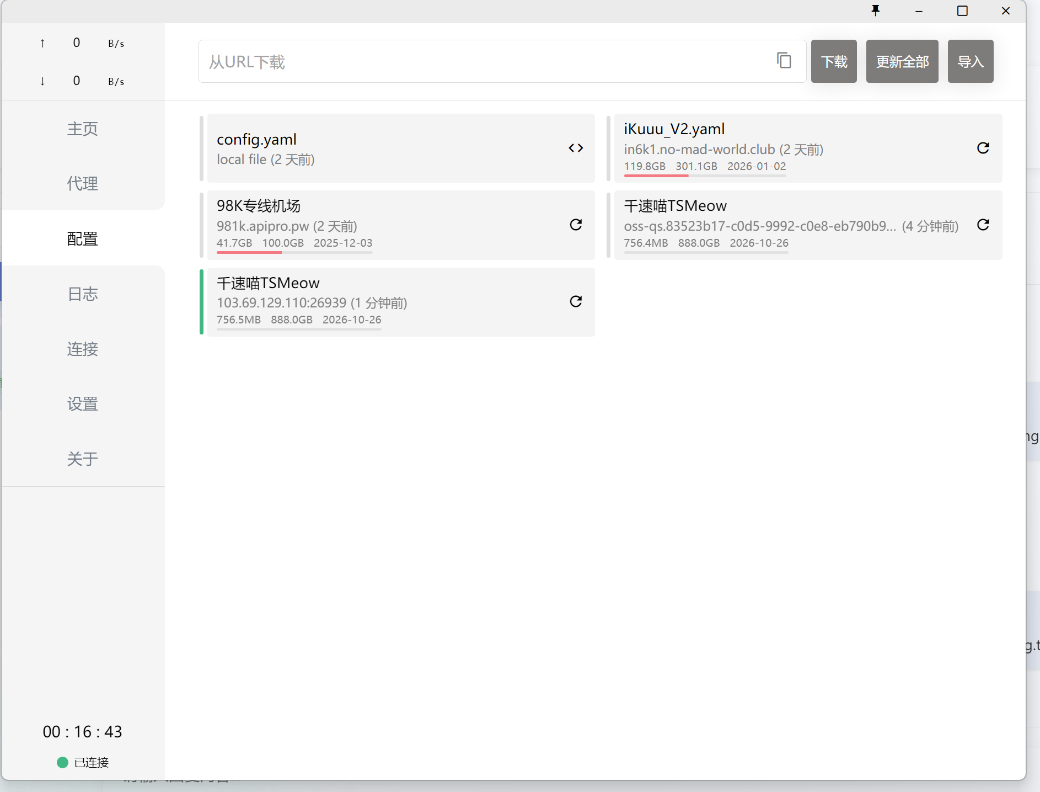
Task: Refresh the iKuuu_V2.yaml subscription
Action: (983, 148)
